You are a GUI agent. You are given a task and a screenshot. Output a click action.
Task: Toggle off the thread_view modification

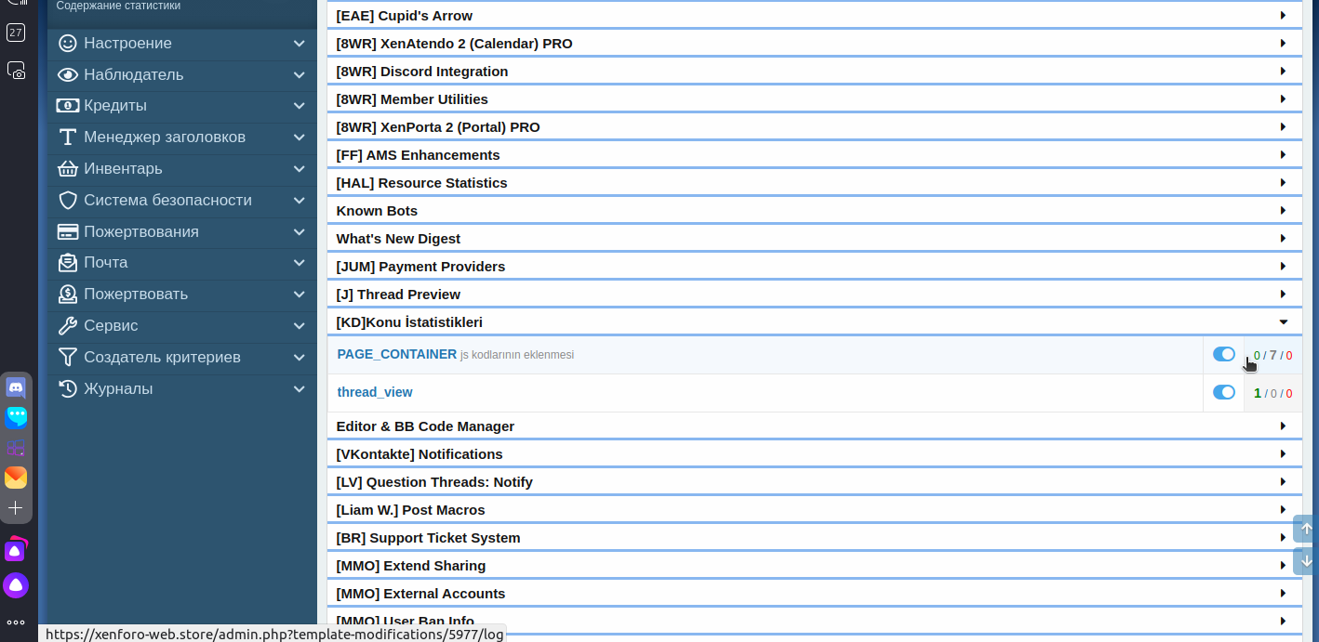1223,392
